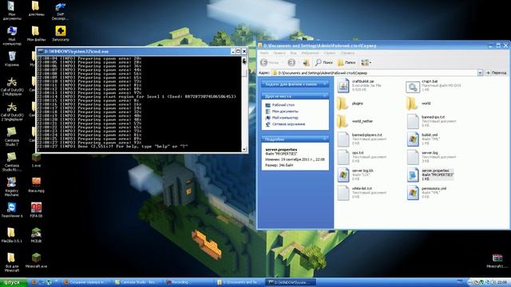This screenshot has height=287, width=511.
Task: Open Мои документы desktop icon
Action: [12, 10]
